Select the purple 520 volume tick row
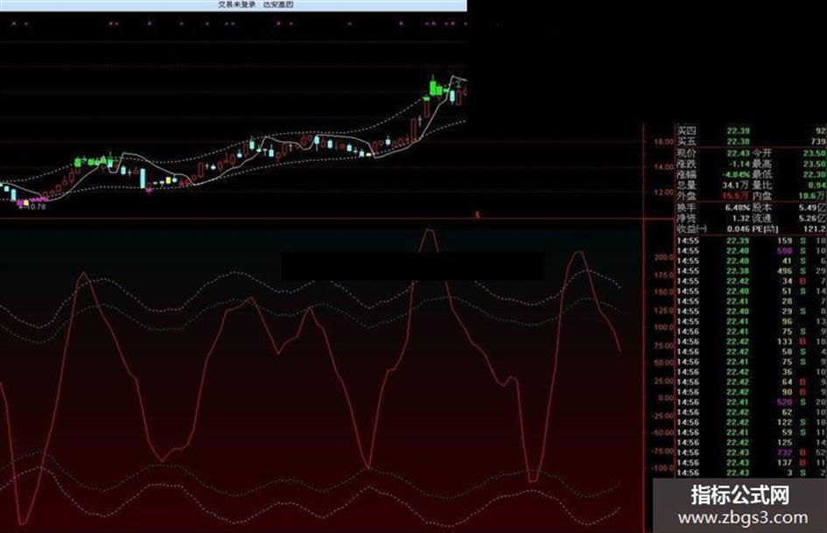This screenshot has width=827, height=533. (x=752, y=402)
